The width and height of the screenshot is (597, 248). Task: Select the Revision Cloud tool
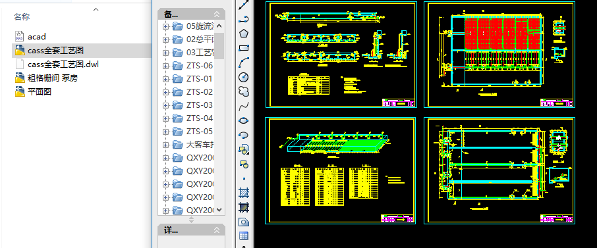pyautogui.click(x=244, y=91)
